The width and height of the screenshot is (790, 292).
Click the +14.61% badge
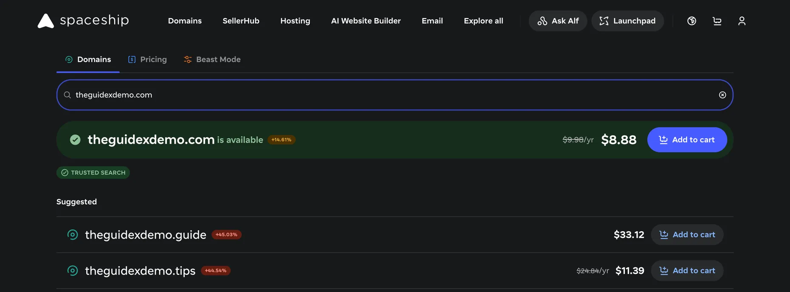pyautogui.click(x=281, y=139)
